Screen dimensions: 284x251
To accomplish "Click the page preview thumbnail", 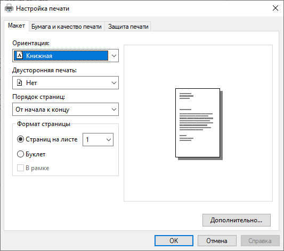I will 199,124.
